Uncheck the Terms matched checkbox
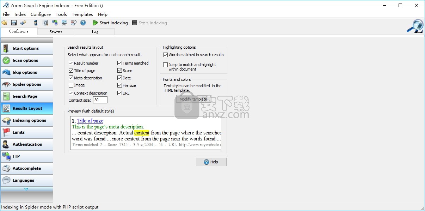 coord(120,63)
